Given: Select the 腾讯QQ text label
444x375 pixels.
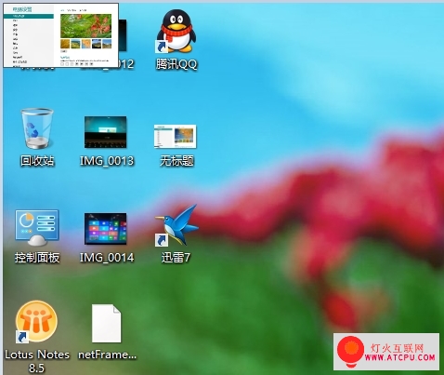Looking at the screenshot, I should point(176,64).
